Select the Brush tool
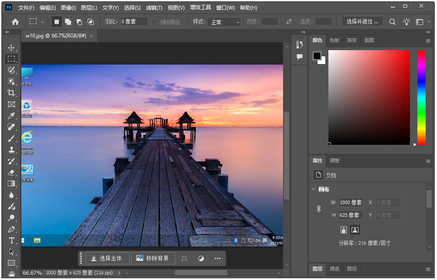 [x=11, y=138]
